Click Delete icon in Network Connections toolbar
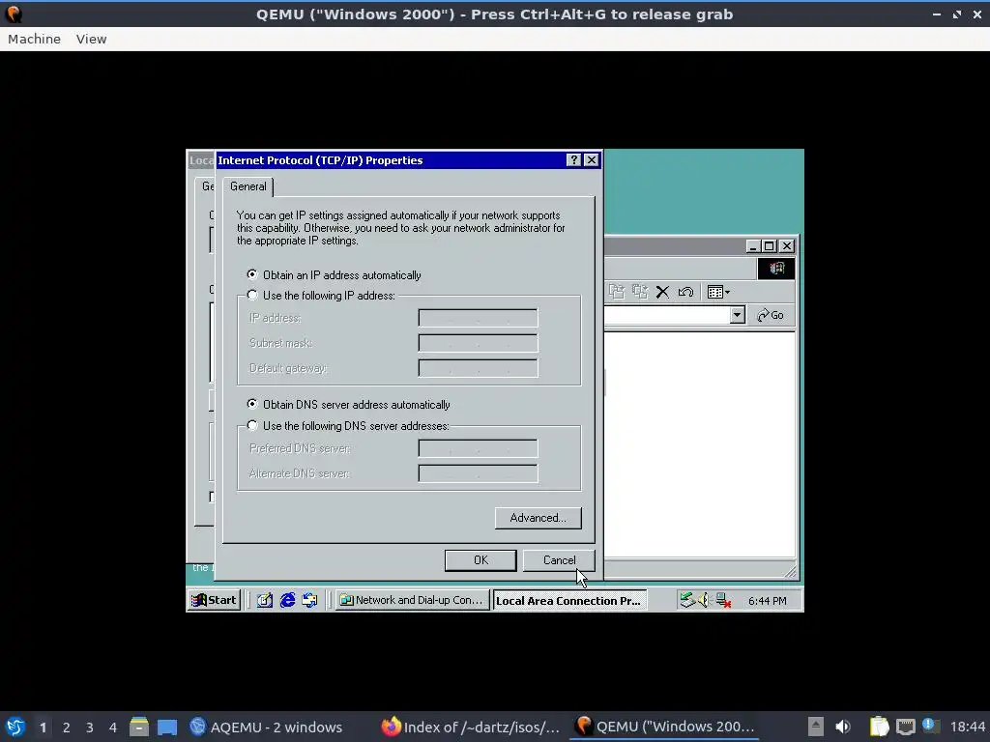The height and width of the screenshot is (742, 990). click(661, 292)
